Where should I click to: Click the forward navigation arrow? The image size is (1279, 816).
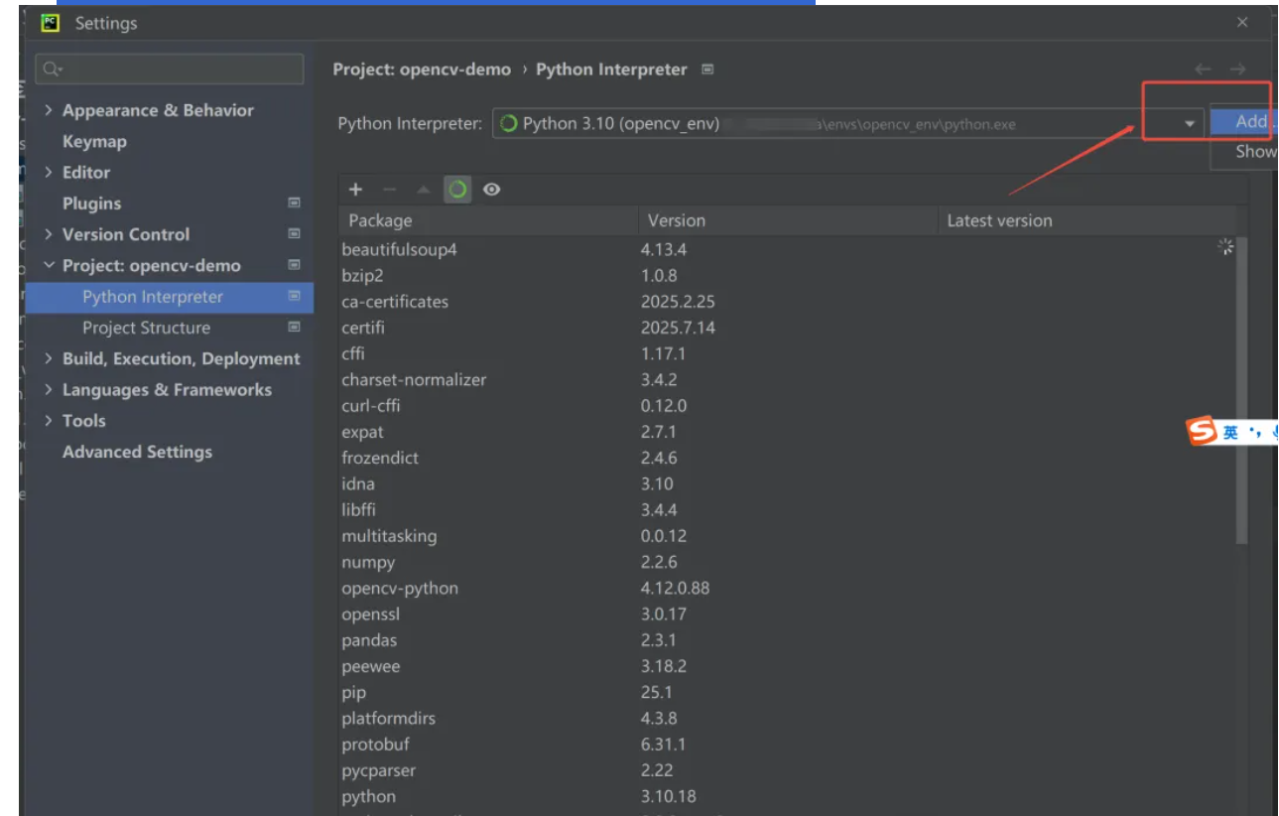point(1237,69)
